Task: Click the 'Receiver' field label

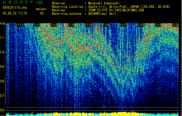Action: point(59,10)
